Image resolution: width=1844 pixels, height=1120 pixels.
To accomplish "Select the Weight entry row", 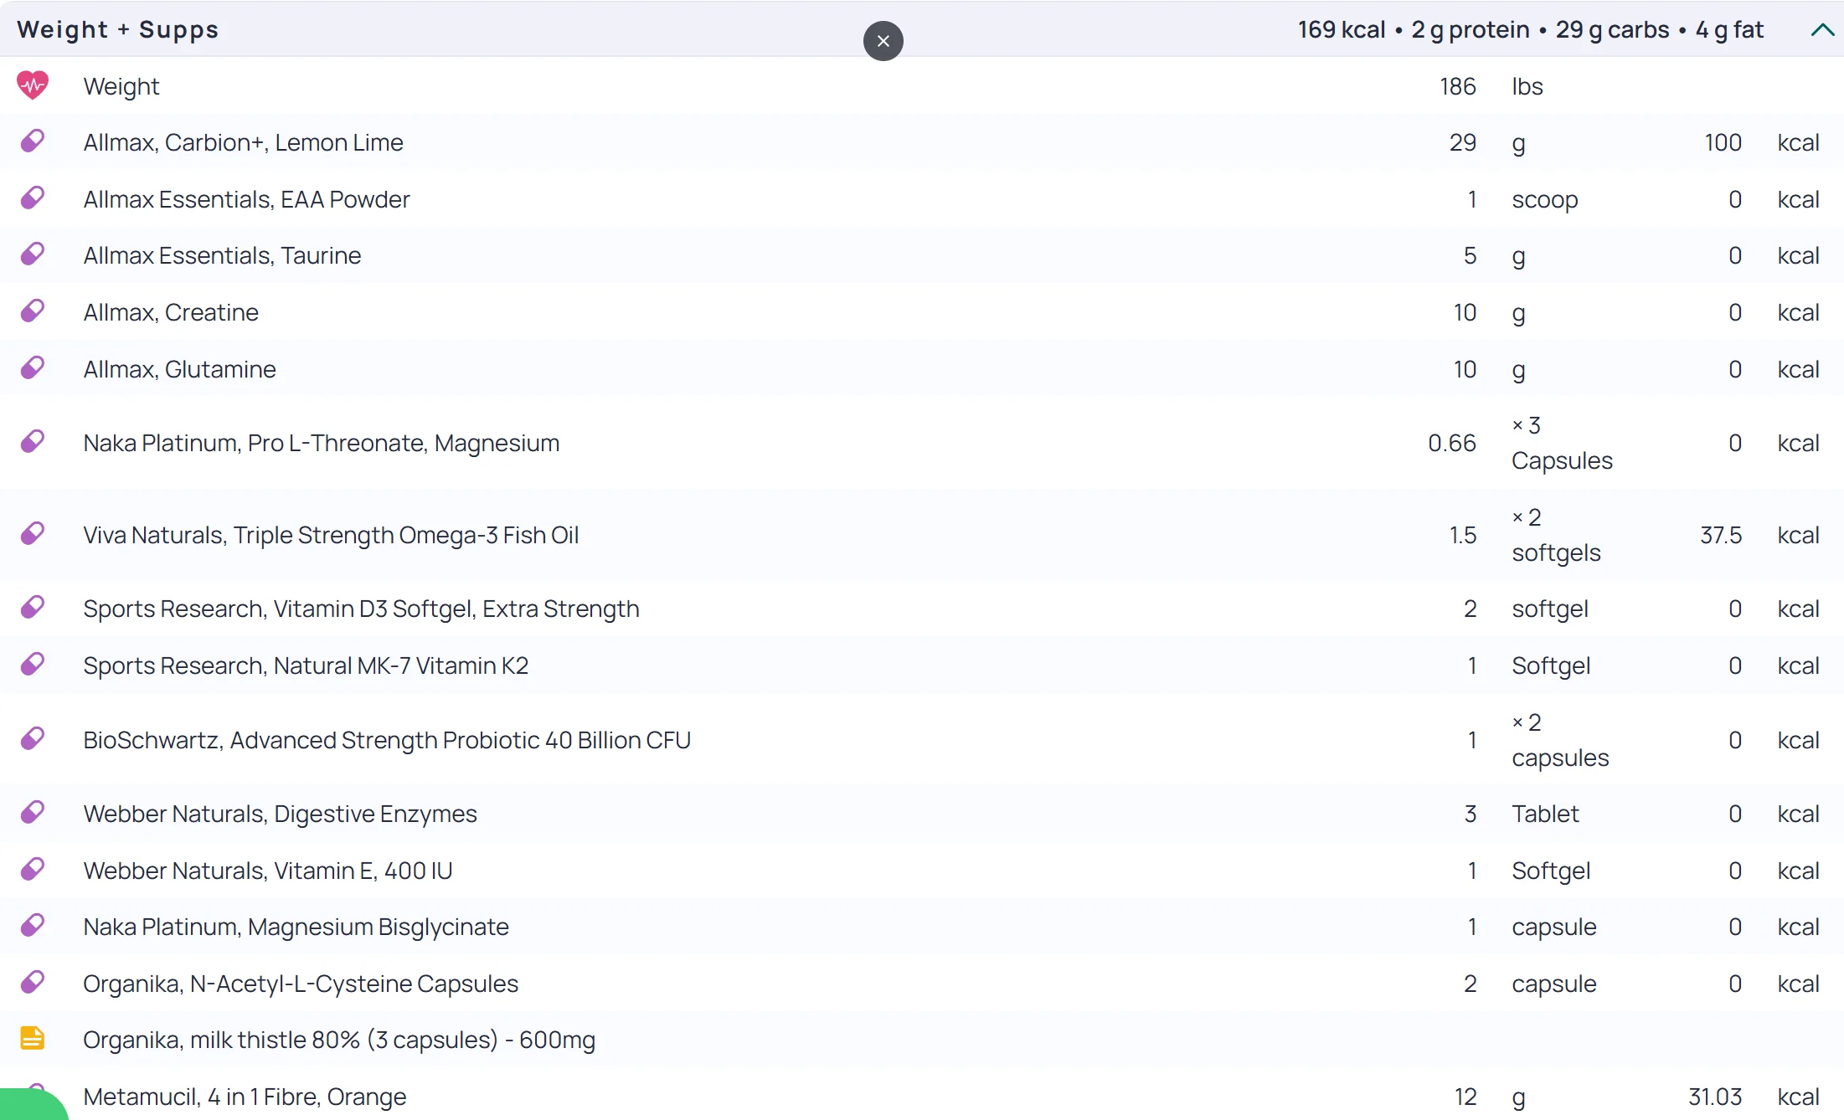I will [x=922, y=86].
